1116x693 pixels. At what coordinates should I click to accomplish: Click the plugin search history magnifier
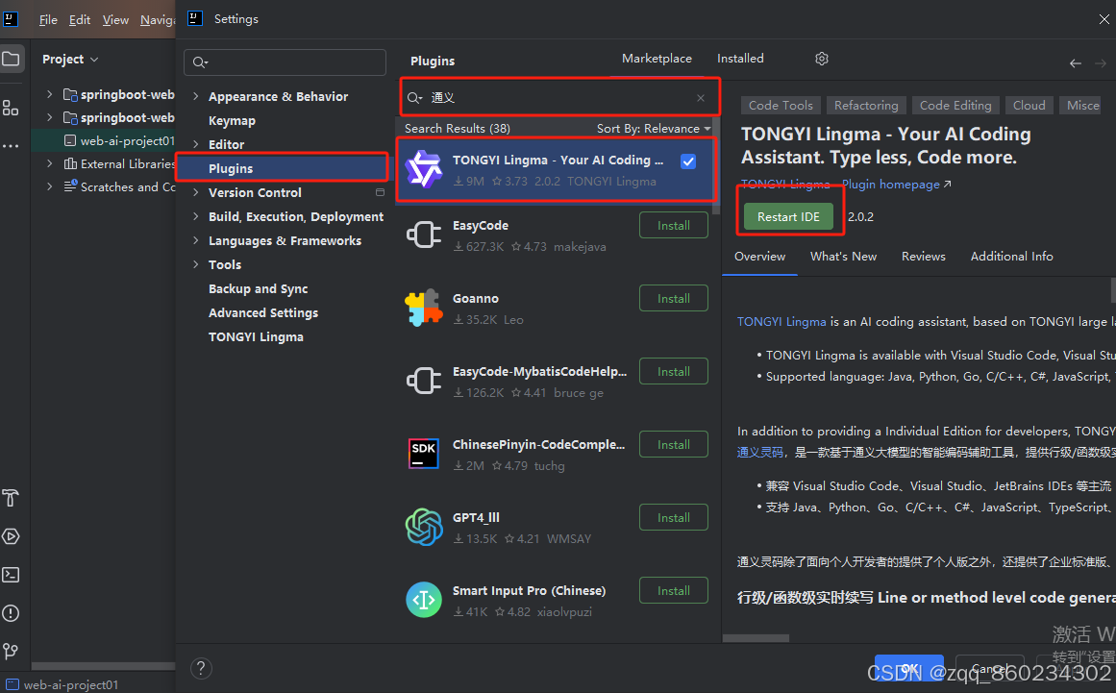pos(414,98)
